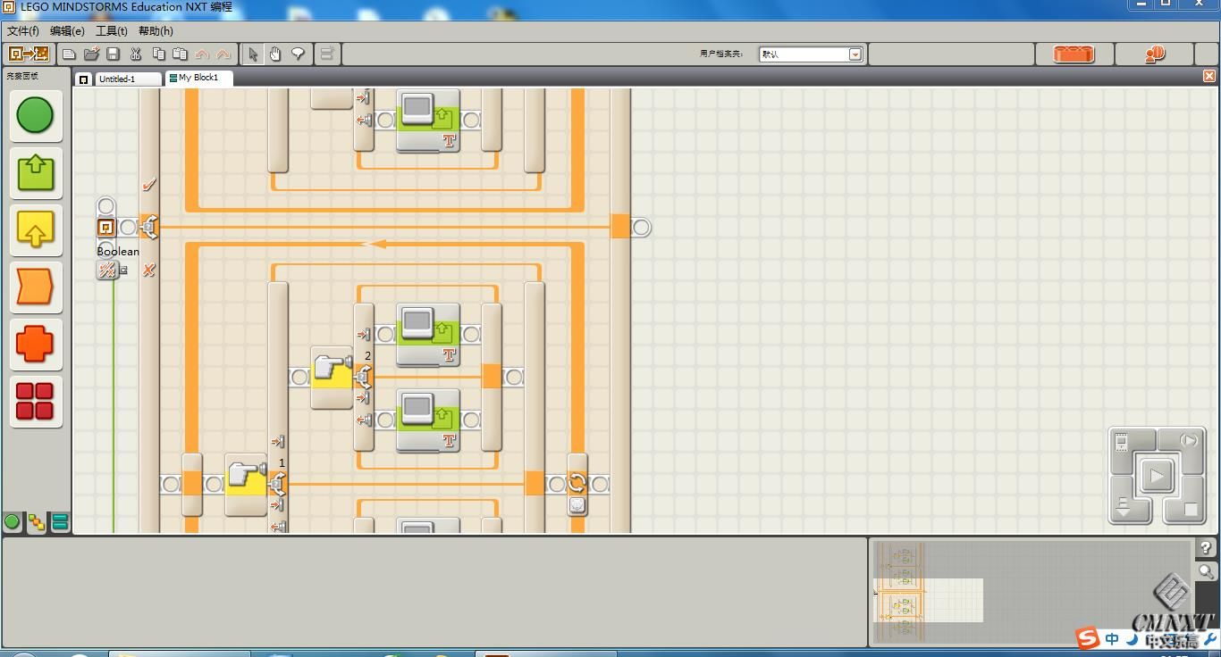Open the magnifier map tab
1221x657 pixels.
[1206, 571]
